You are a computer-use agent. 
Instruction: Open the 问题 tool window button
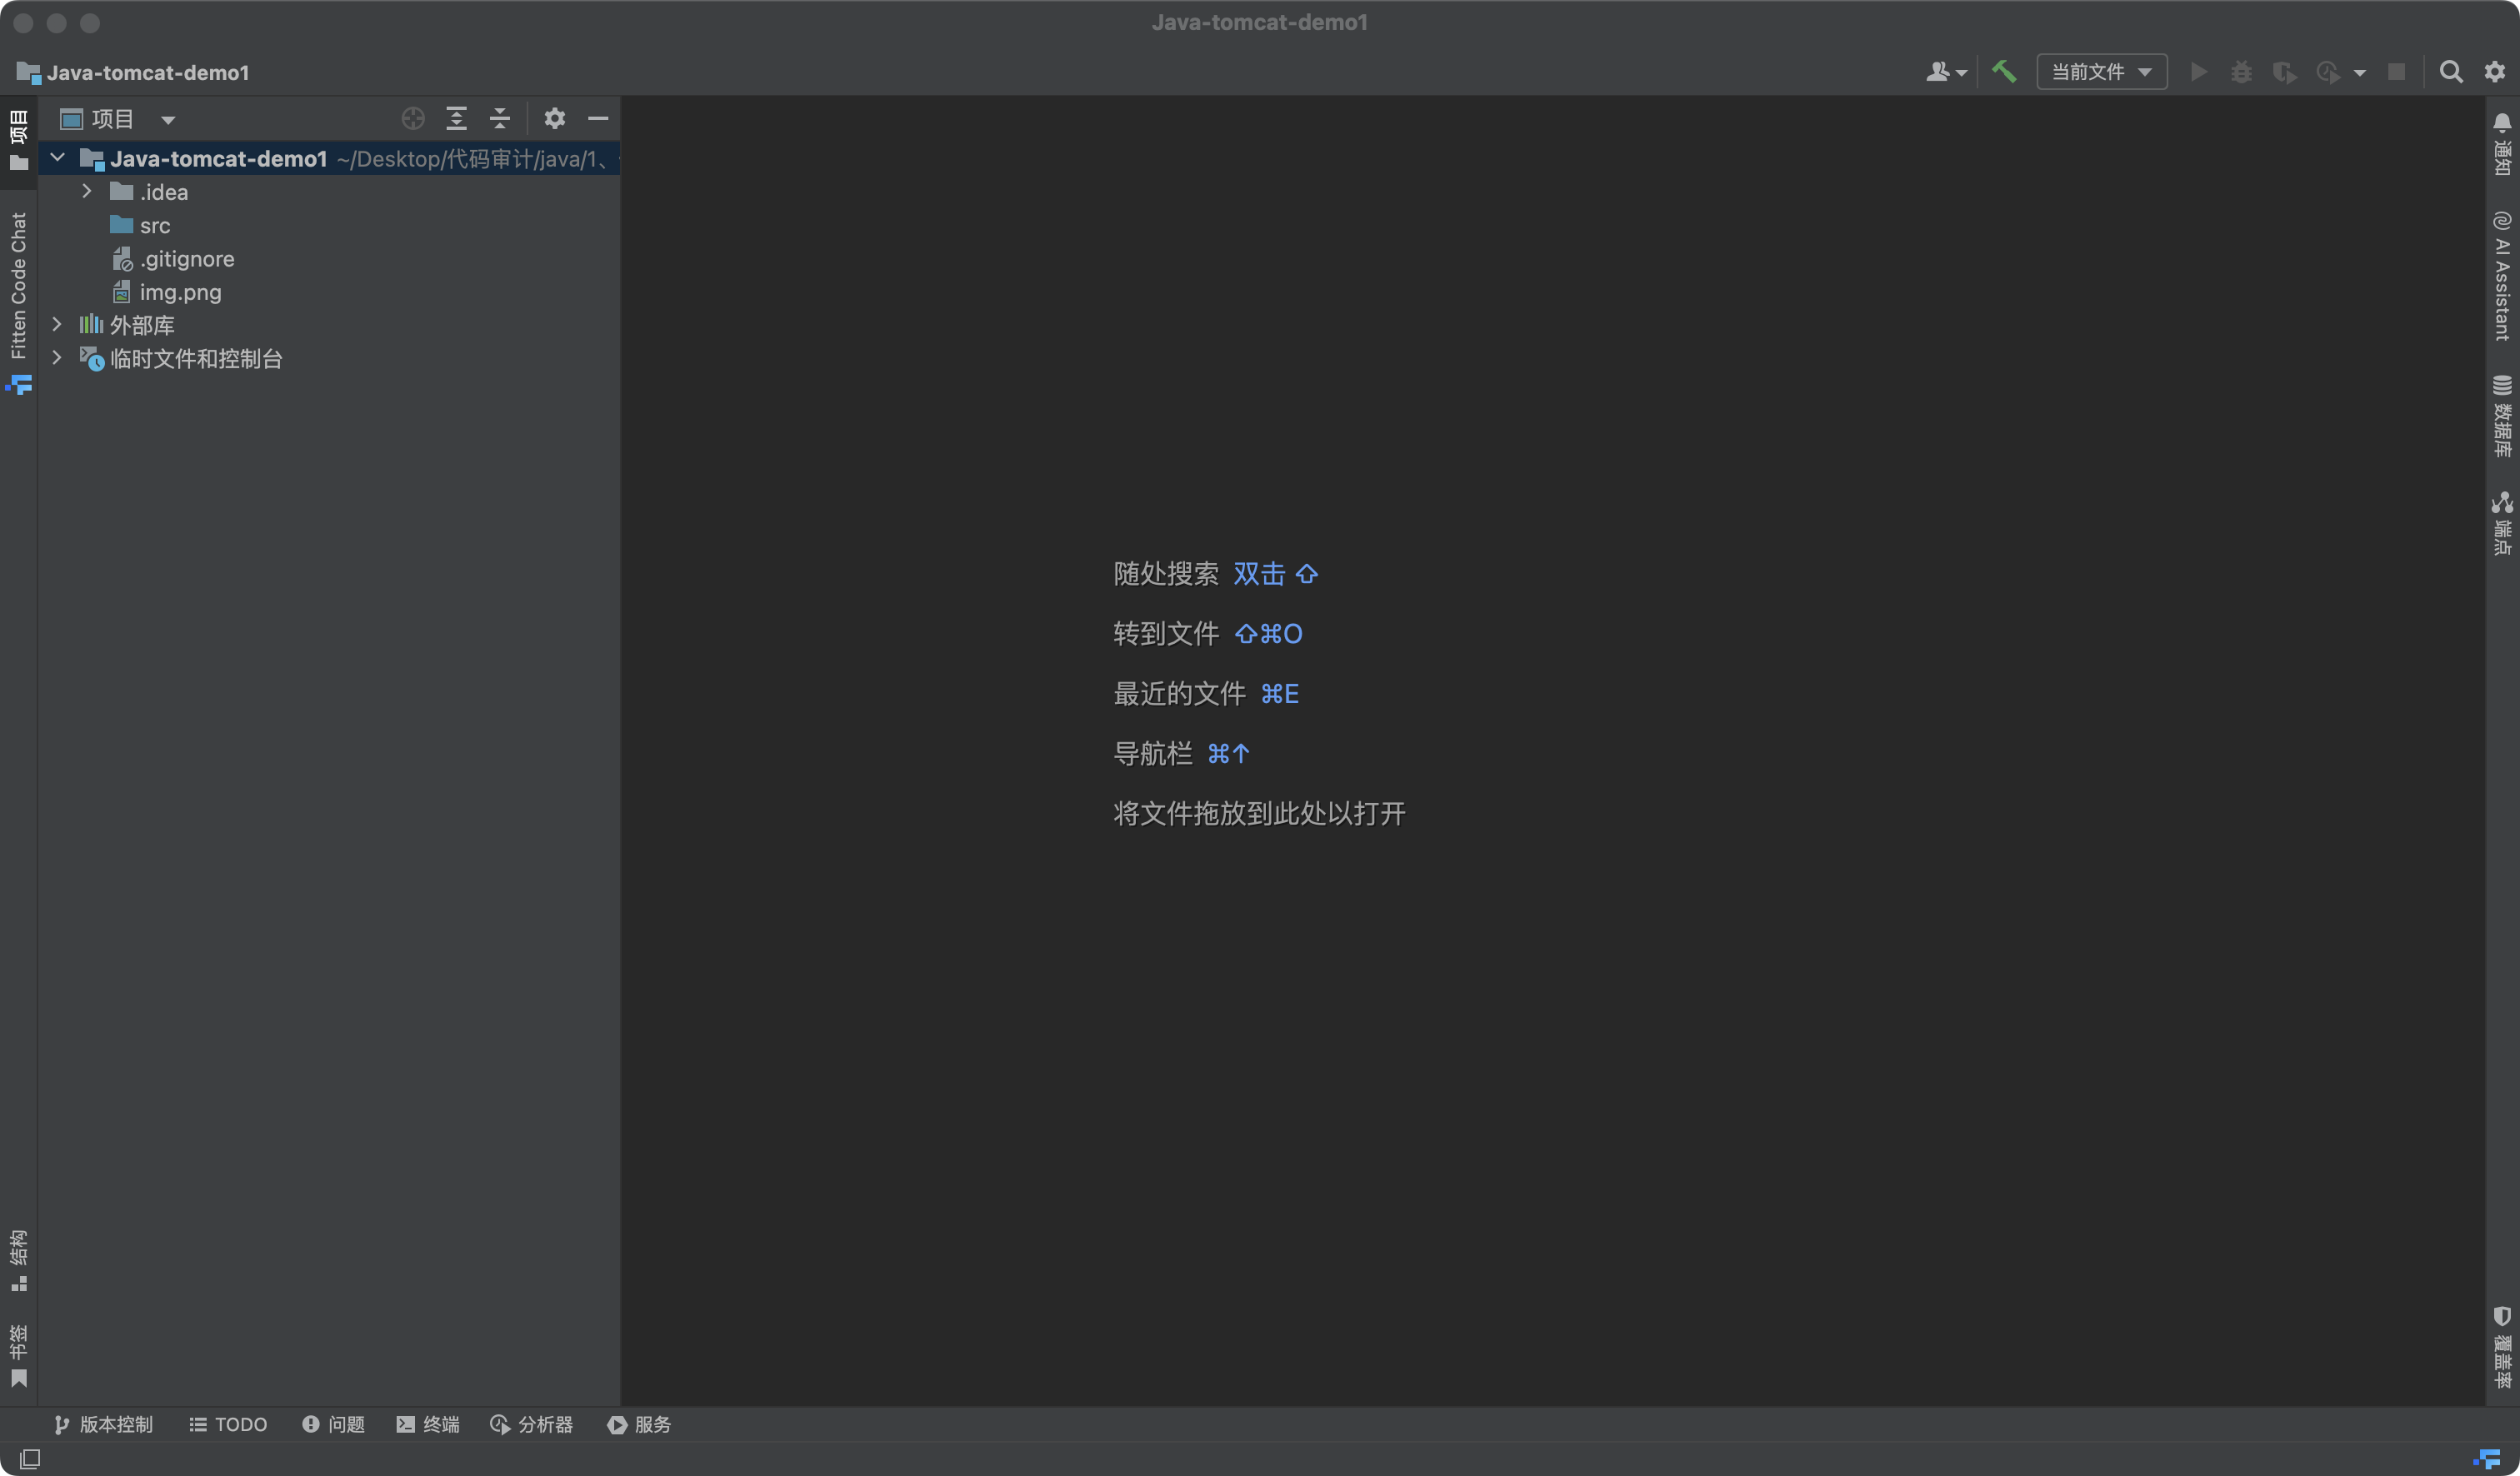pyautogui.click(x=334, y=1424)
